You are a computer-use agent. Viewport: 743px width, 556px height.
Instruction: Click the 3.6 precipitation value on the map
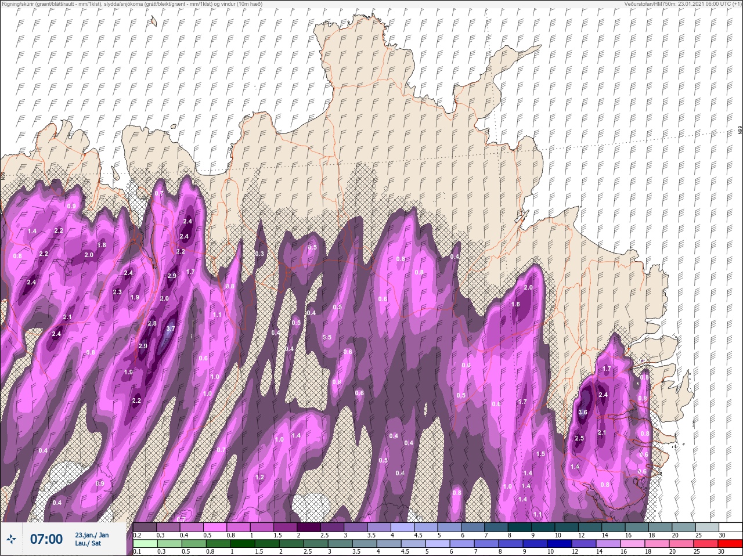(x=583, y=413)
